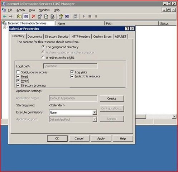The width and height of the screenshot is (178, 172).
Task: Click the Export List icon
Action: pos(52,16)
